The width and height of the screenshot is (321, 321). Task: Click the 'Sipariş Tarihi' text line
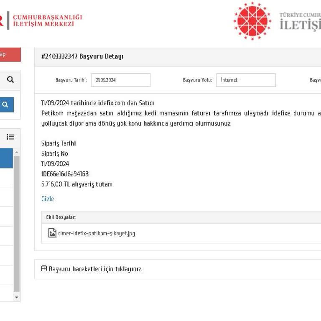click(59, 143)
